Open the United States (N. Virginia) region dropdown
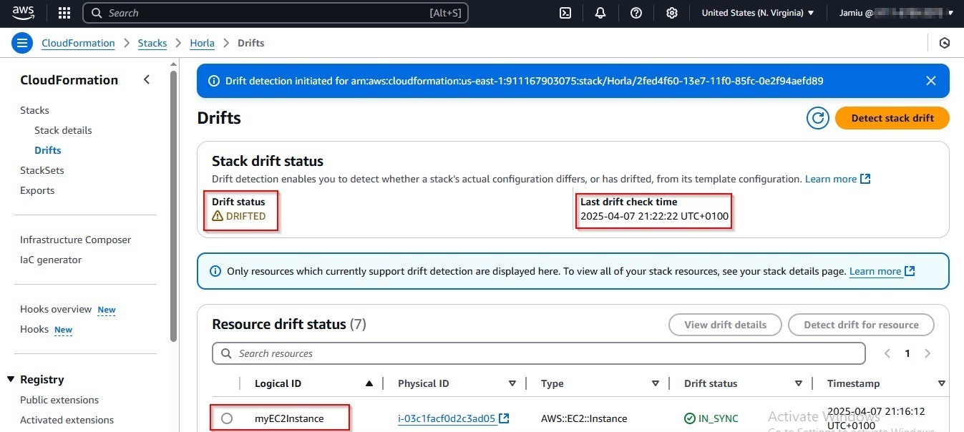Viewport: 964px width, 432px height. [x=758, y=13]
